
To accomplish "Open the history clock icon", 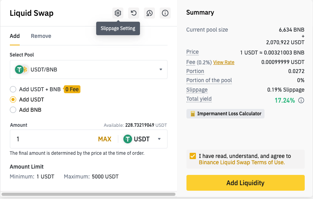I will (x=149, y=13).
